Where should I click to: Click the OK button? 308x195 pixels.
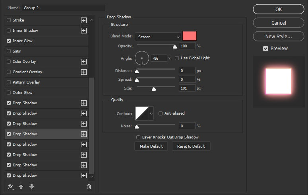pos(279,9)
